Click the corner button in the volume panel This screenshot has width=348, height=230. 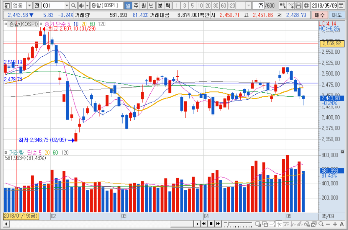[x=342, y=152]
